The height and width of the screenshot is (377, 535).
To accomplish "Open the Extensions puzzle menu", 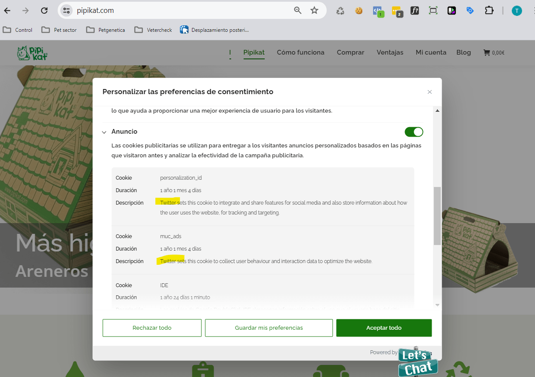I will (489, 11).
